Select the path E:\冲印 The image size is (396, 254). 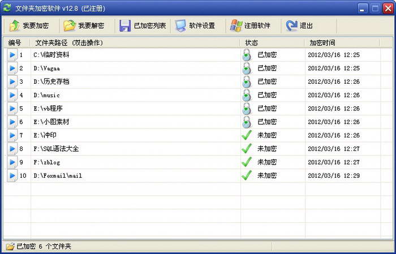[45, 135]
